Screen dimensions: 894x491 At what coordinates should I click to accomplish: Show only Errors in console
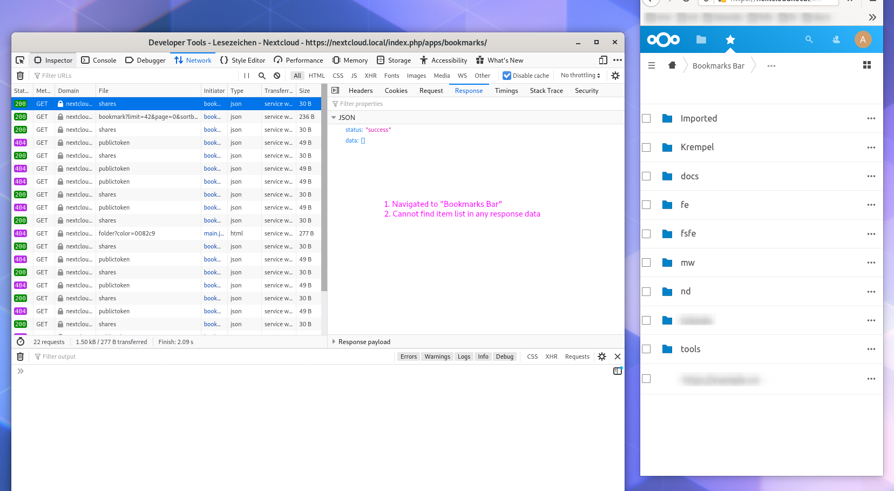tap(409, 357)
